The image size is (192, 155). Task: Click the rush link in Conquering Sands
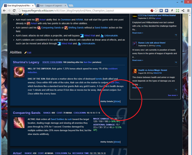69,119
